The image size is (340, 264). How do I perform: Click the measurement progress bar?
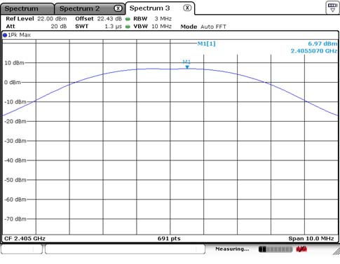(276, 249)
